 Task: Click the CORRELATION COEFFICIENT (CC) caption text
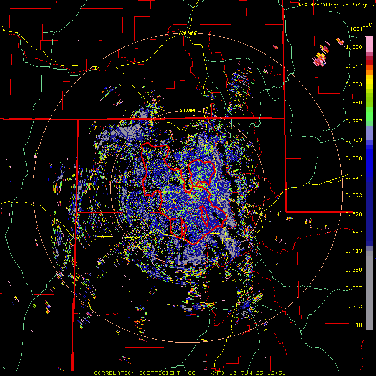pyautogui.click(x=146, y=373)
